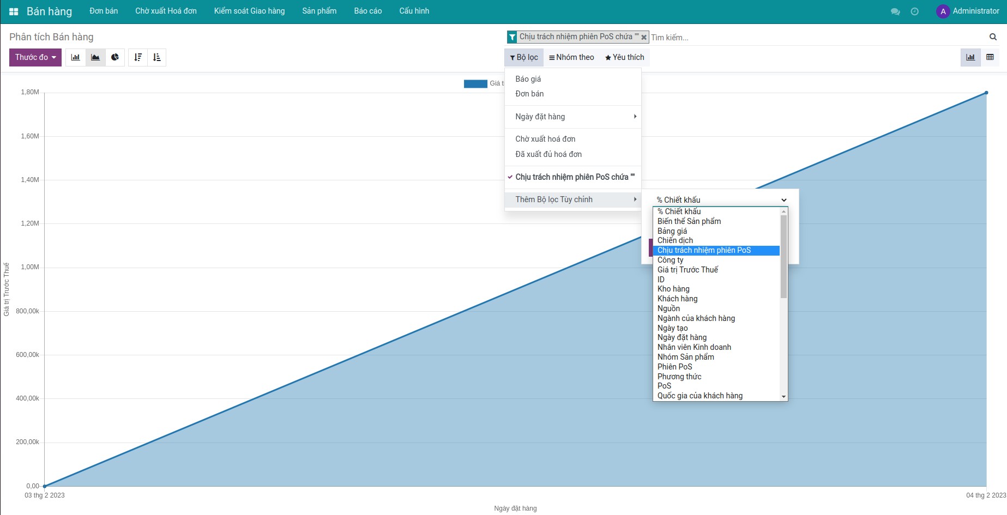This screenshot has width=1007, height=515.
Task: Toggle the 'Chịu trách nhiệm phiên PoS chứa' filter
Action: point(575,177)
